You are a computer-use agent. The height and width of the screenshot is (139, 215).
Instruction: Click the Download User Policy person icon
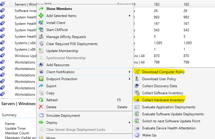point(137,79)
